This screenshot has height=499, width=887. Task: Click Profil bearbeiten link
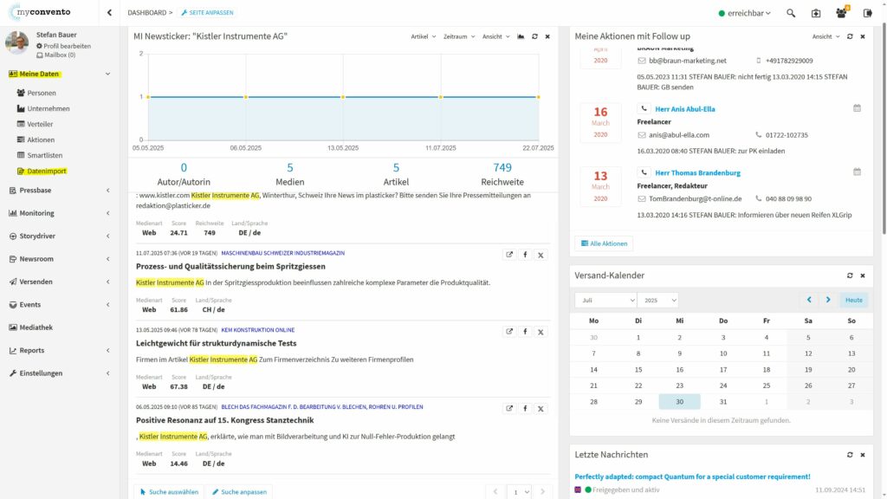[x=63, y=46]
